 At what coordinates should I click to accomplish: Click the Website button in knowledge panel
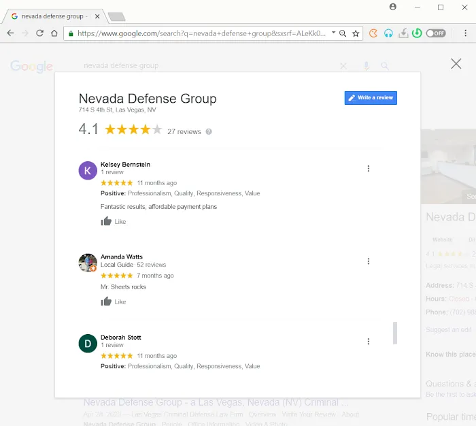[x=442, y=240]
